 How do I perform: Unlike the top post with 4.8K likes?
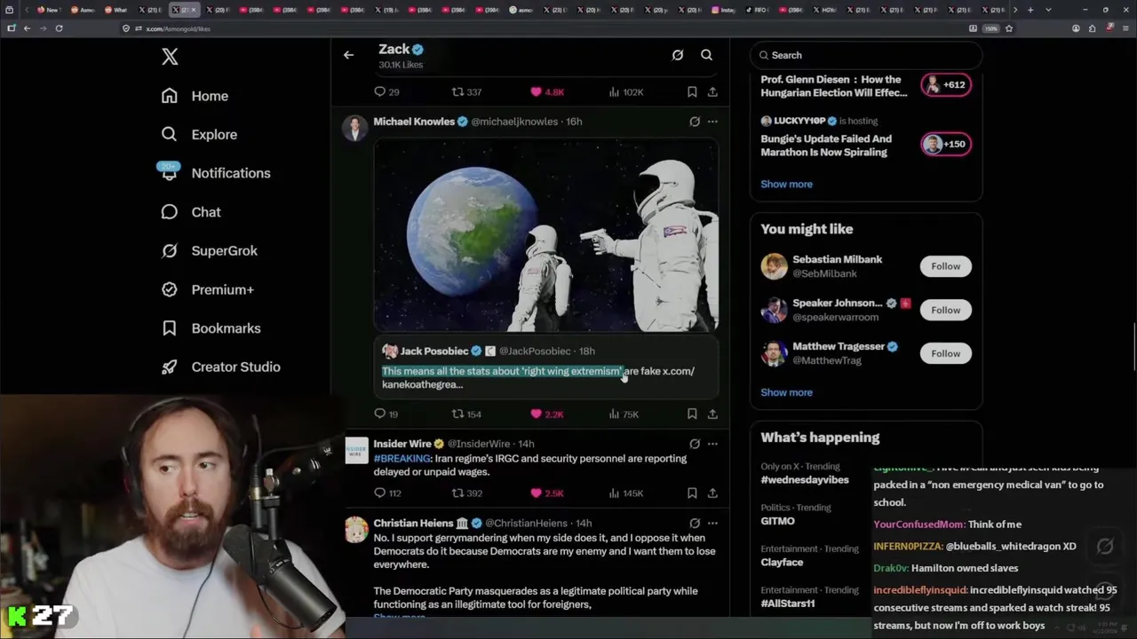pyautogui.click(x=546, y=91)
